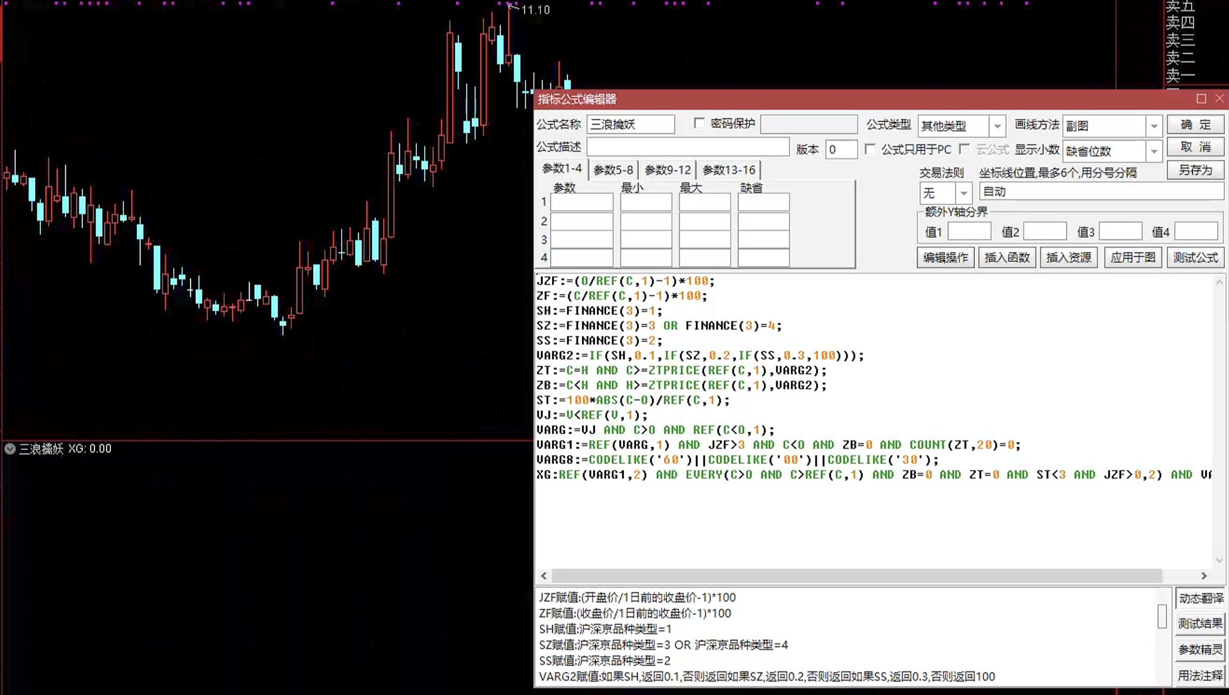Click the 取消 button
1229x695 pixels.
pyautogui.click(x=1195, y=147)
